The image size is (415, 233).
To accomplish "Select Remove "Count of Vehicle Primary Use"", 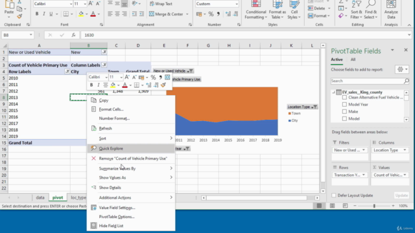I will pos(131,159).
